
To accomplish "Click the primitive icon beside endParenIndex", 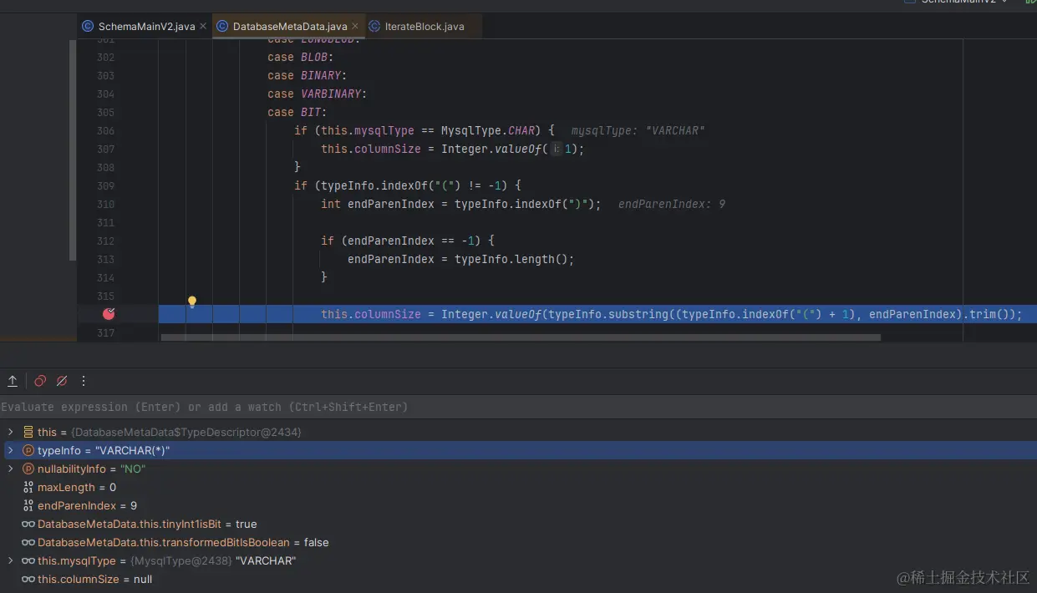I will click(x=28, y=505).
